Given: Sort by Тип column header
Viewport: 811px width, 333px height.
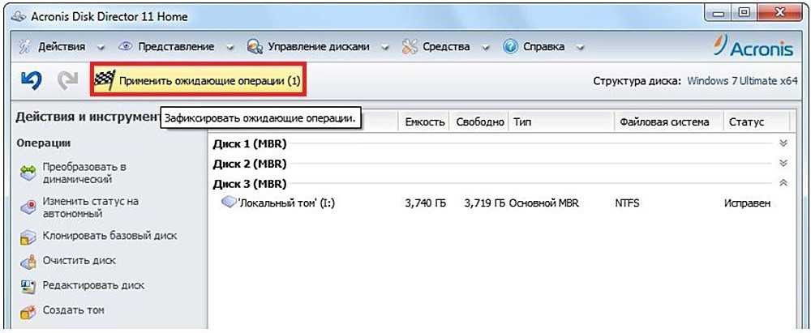Looking at the screenshot, I should click(x=562, y=122).
